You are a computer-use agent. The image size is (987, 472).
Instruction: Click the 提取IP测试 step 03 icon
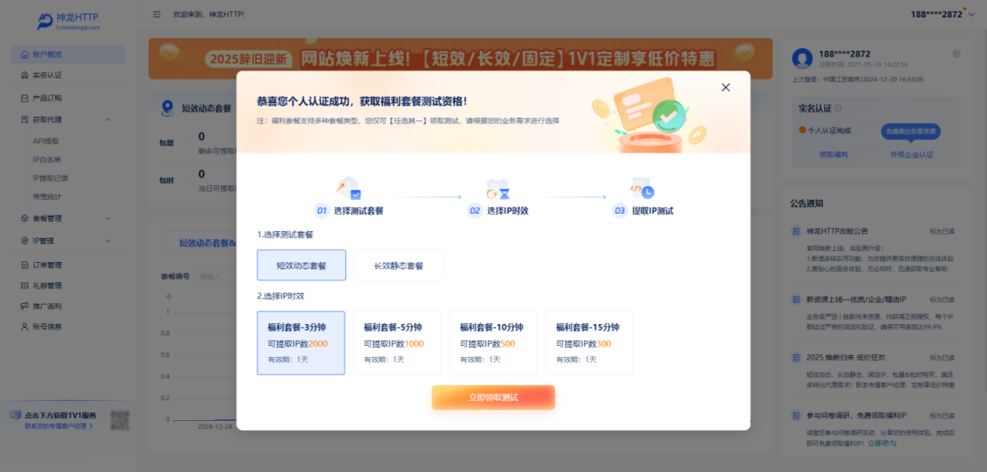coord(643,188)
